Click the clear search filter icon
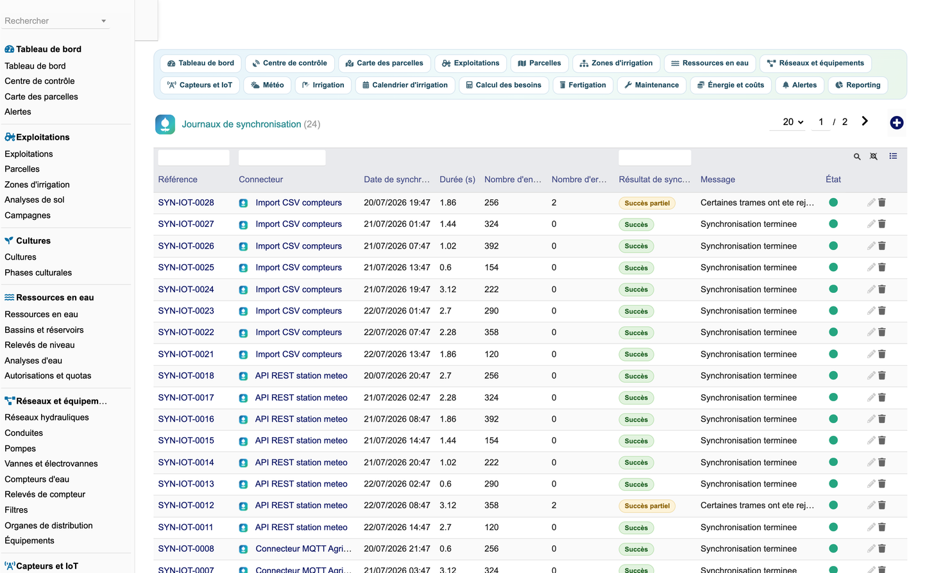 coord(874,156)
